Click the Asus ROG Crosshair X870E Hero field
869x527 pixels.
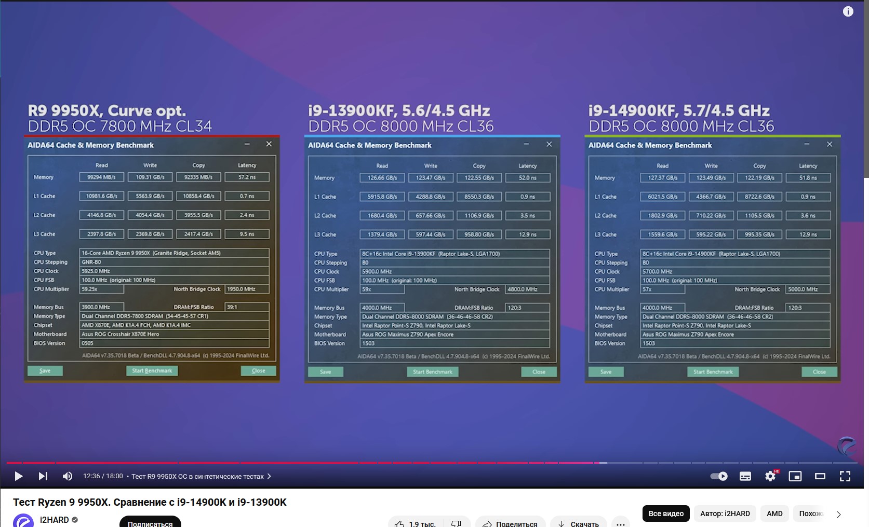click(175, 334)
